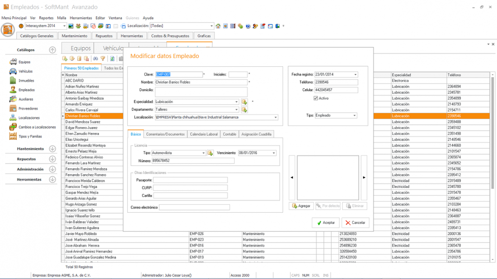Click the Aceptar button

pos(325,223)
